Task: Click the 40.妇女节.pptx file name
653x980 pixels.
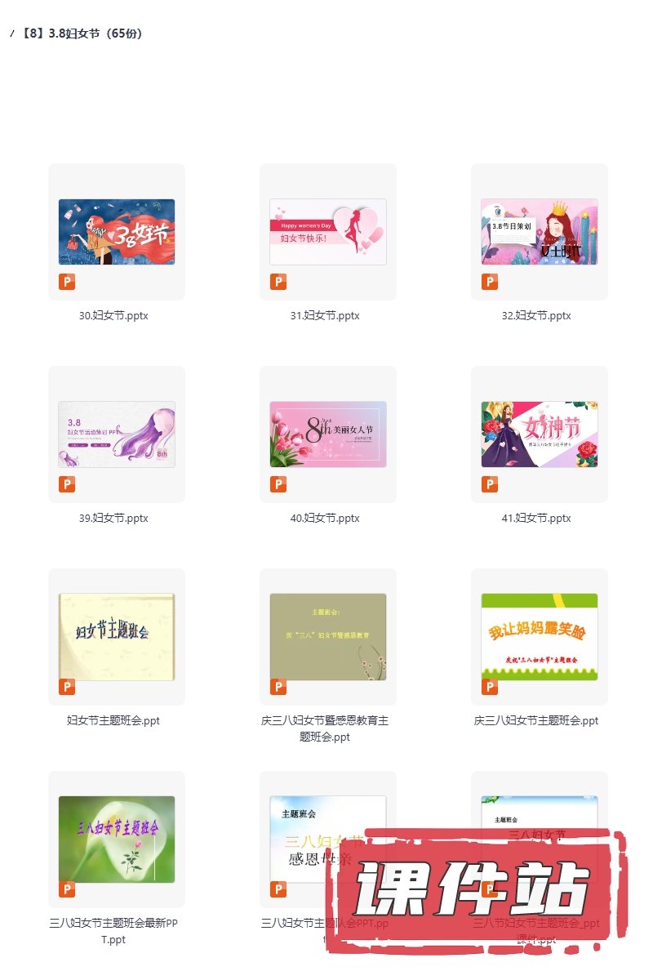Action: click(328, 519)
